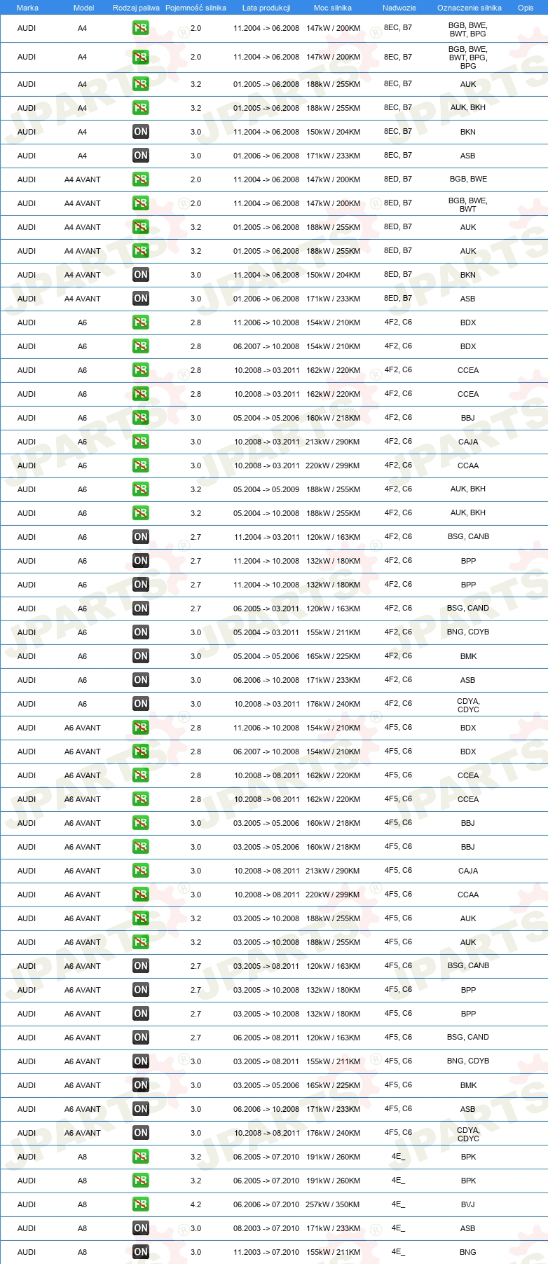Click the PB icon in the A6 3.2 row ending 05.2009
Image resolution: width=548 pixels, height=1264 pixels.
pyautogui.click(x=141, y=489)
